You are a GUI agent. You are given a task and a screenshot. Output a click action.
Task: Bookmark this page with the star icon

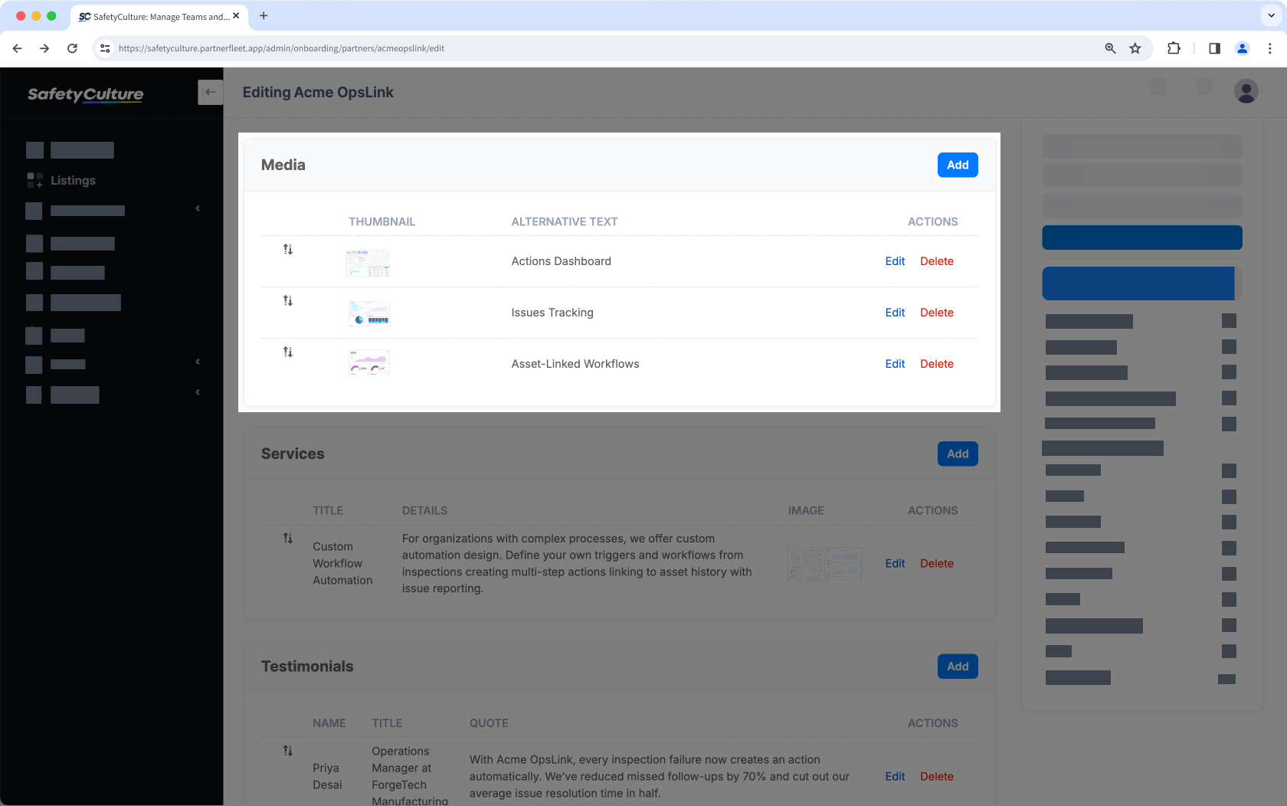click(1135, 48)
